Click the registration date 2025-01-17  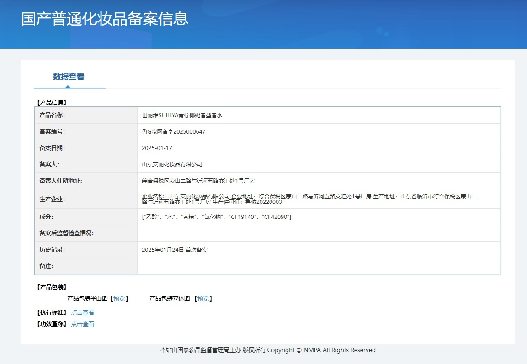coord(157,148)
